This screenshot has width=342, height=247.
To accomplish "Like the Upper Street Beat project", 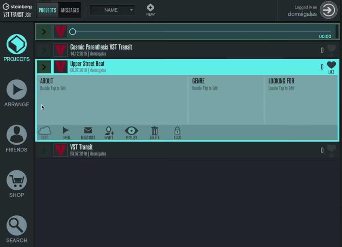I will (331, 67).
